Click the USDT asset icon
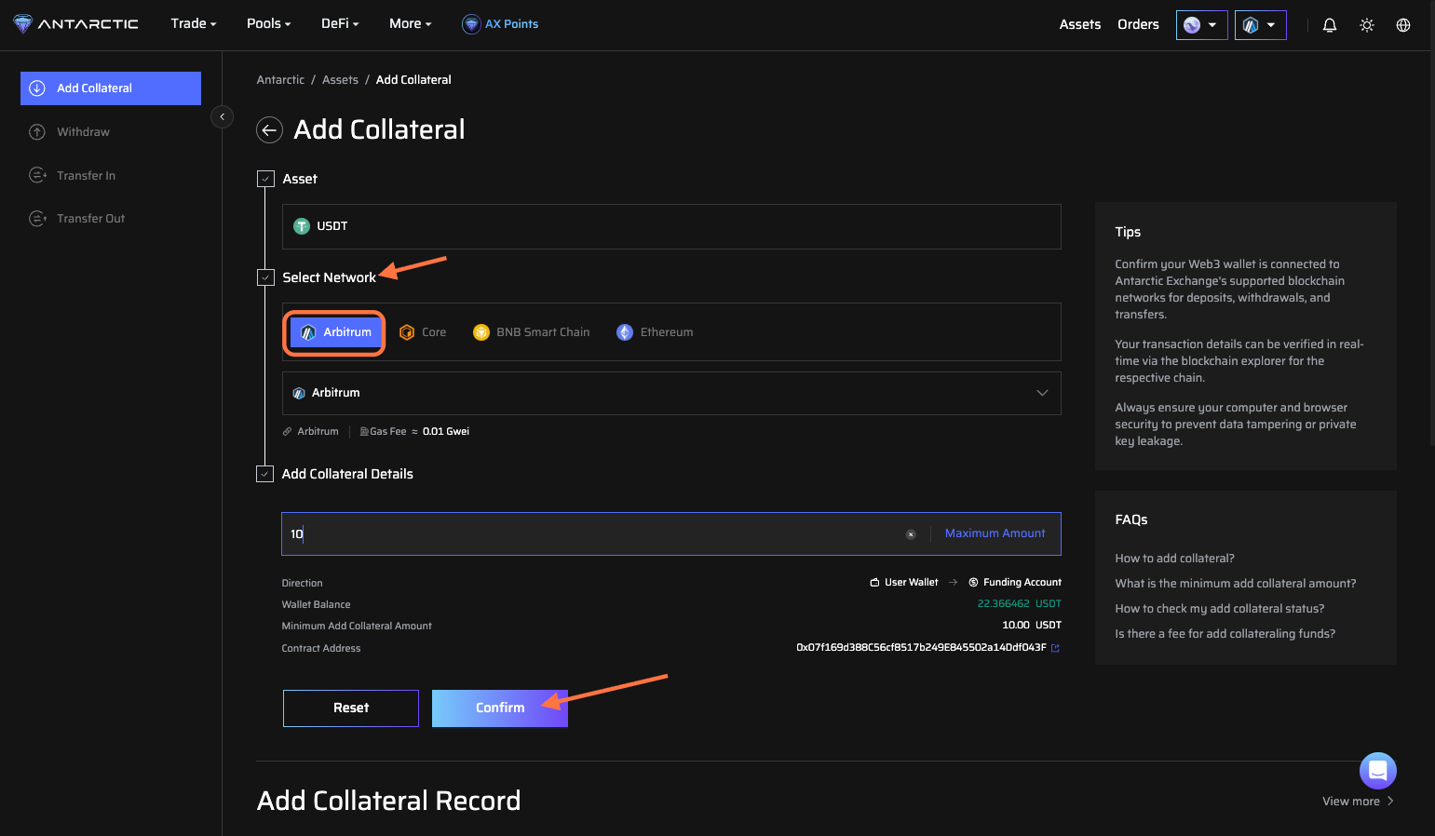This screenshot has height=836, width=1435. 302,226
